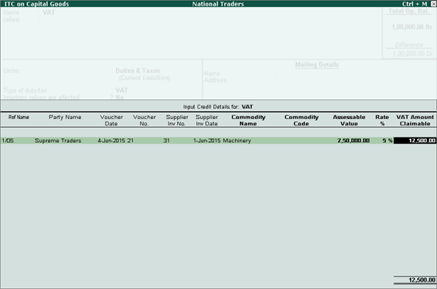Image resolution: width=437 pixels, height=289 pixels.
Task: Click the Party Name column header
Action: point(65,118)
